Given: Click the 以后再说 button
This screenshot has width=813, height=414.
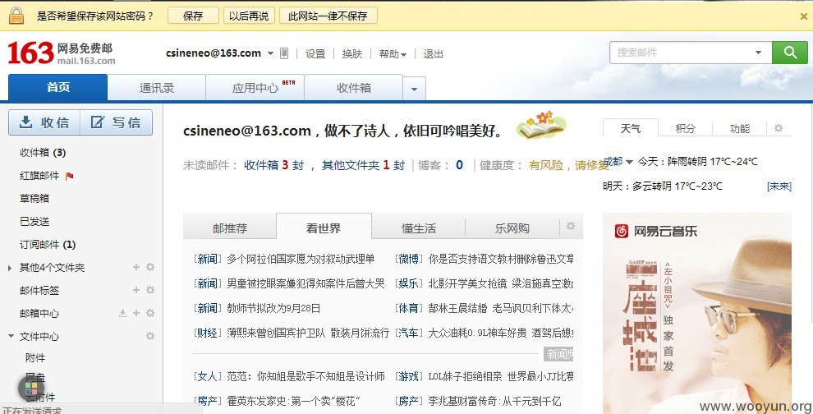Looking at the screenshot, I should click(x=249, y=16).
